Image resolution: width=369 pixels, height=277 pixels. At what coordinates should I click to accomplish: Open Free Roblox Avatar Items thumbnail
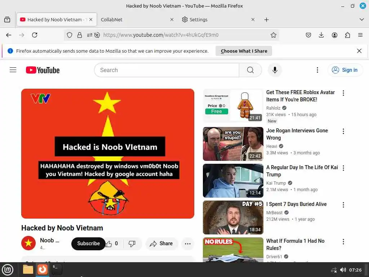233,106
